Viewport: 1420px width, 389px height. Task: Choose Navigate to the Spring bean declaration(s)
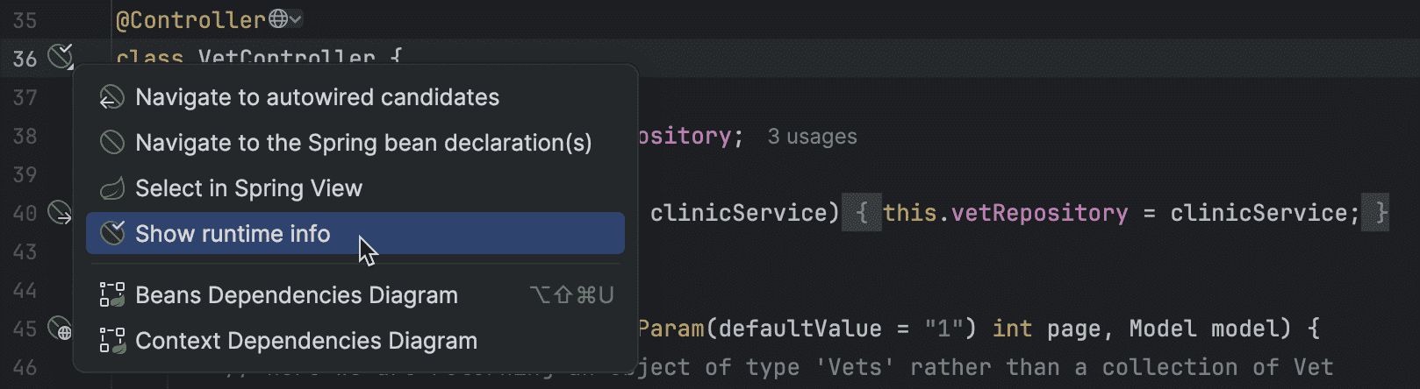363,142
